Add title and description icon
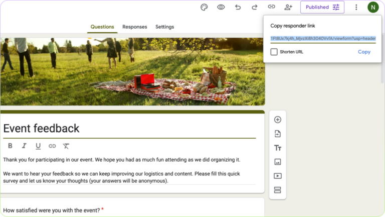 pos(277,148)
